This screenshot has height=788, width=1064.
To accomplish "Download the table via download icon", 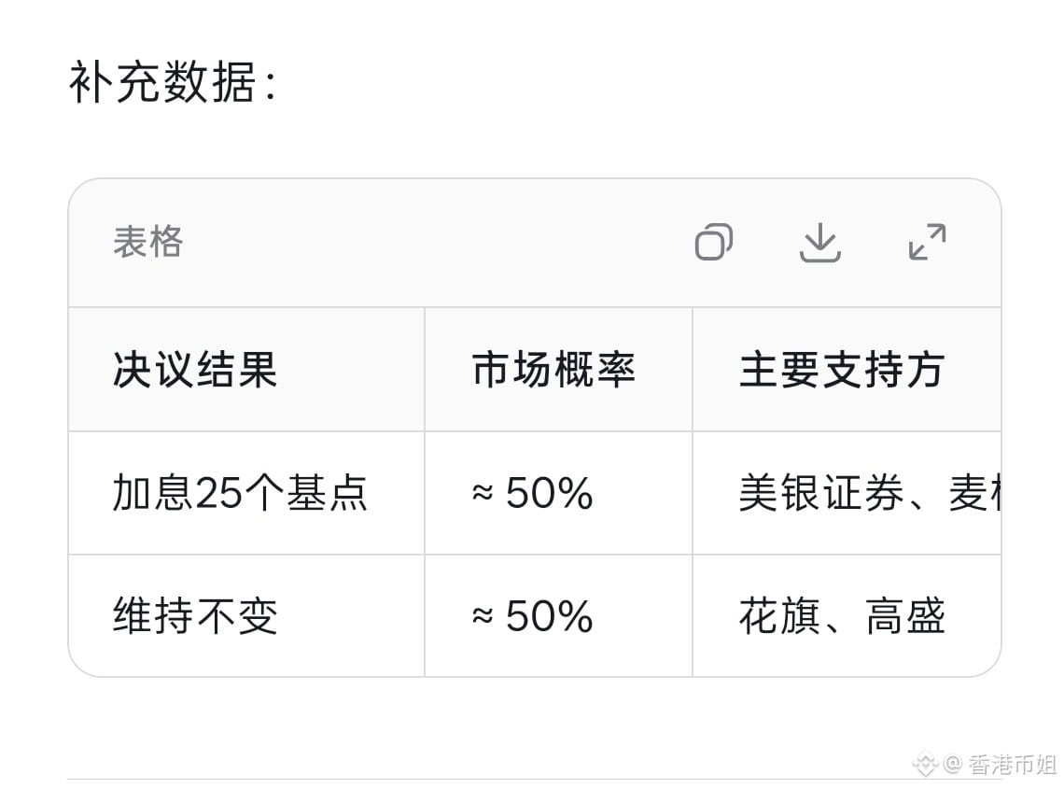I will coord(819,242).
